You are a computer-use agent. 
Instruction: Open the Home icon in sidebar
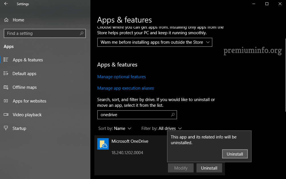click(6, 20)
